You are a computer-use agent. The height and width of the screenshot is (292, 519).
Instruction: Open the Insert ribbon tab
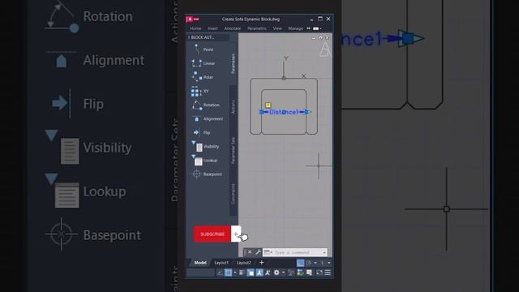pyautogui.click(x=212, y=28)
